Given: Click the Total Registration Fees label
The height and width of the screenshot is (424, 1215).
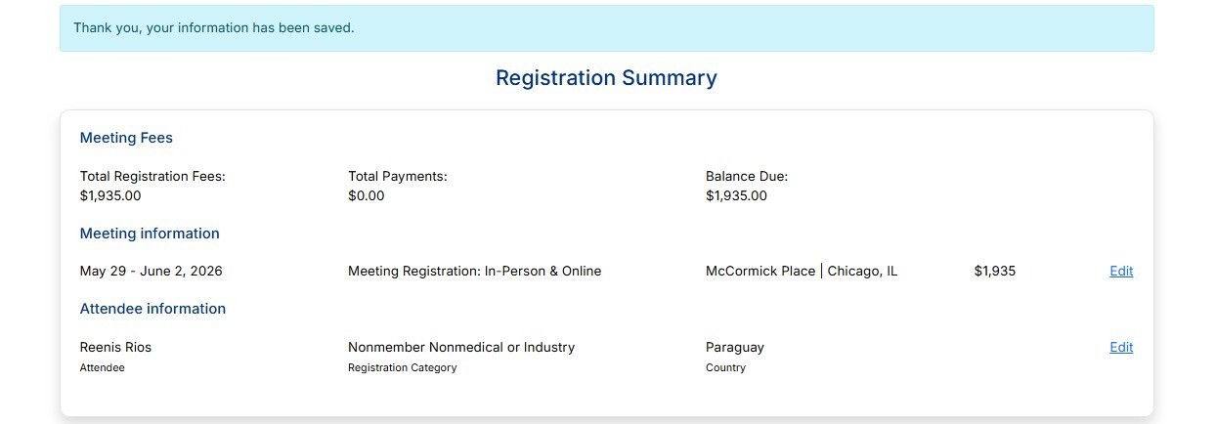Looking at the screenshot, I should click(152, 177).
